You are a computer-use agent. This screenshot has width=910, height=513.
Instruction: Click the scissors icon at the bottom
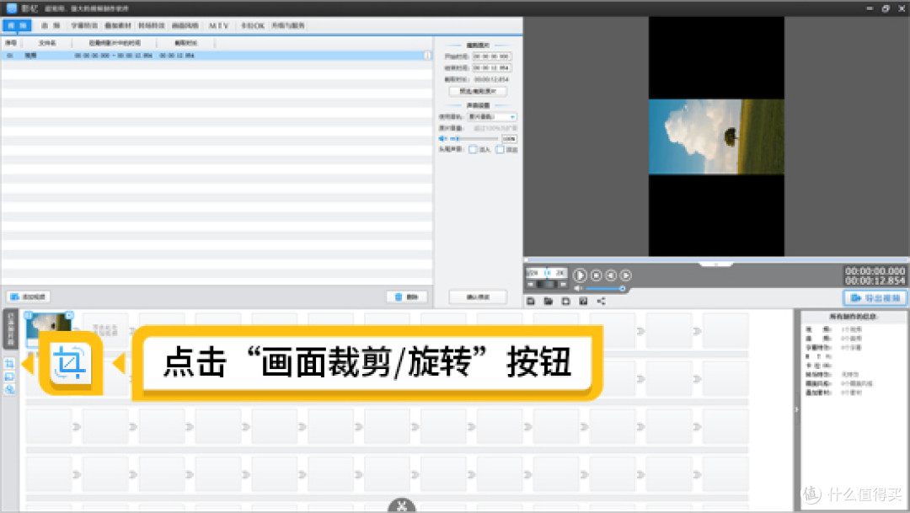[402, 506]
